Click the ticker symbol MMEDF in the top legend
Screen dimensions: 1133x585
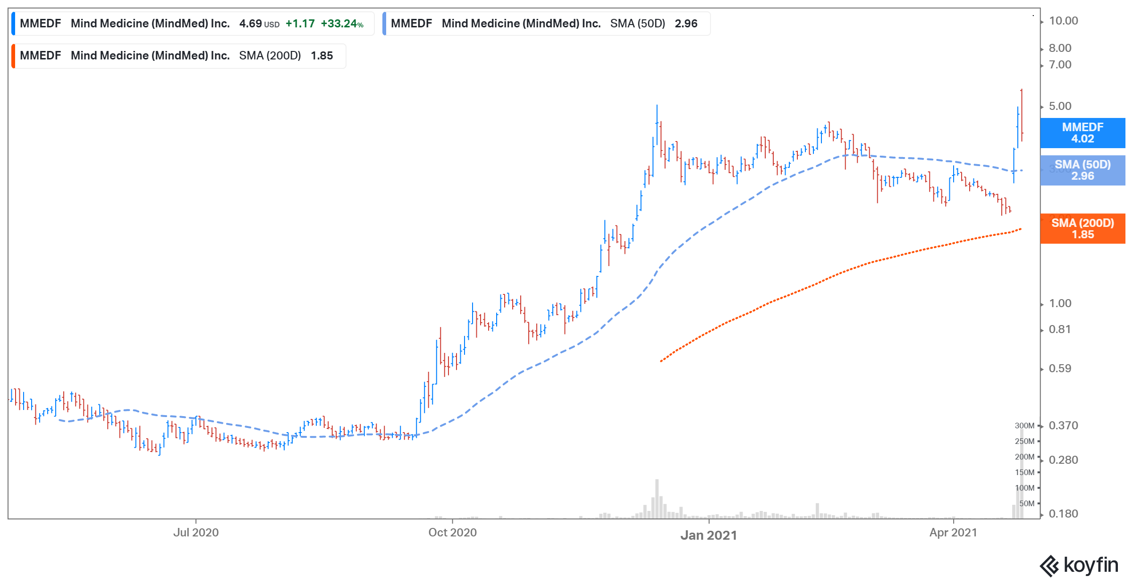coord(41,23)
